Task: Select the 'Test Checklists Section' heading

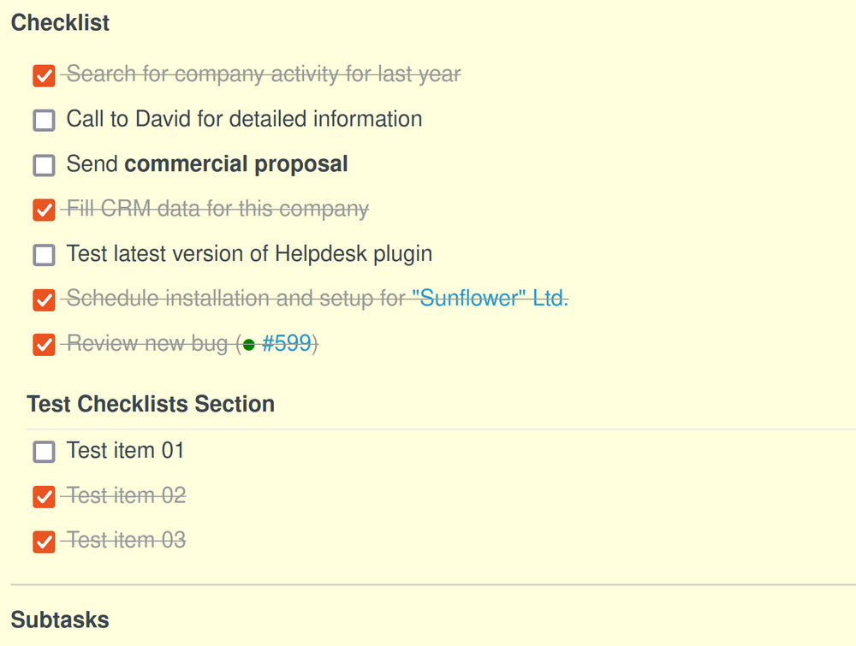Action: coord(151,403)
